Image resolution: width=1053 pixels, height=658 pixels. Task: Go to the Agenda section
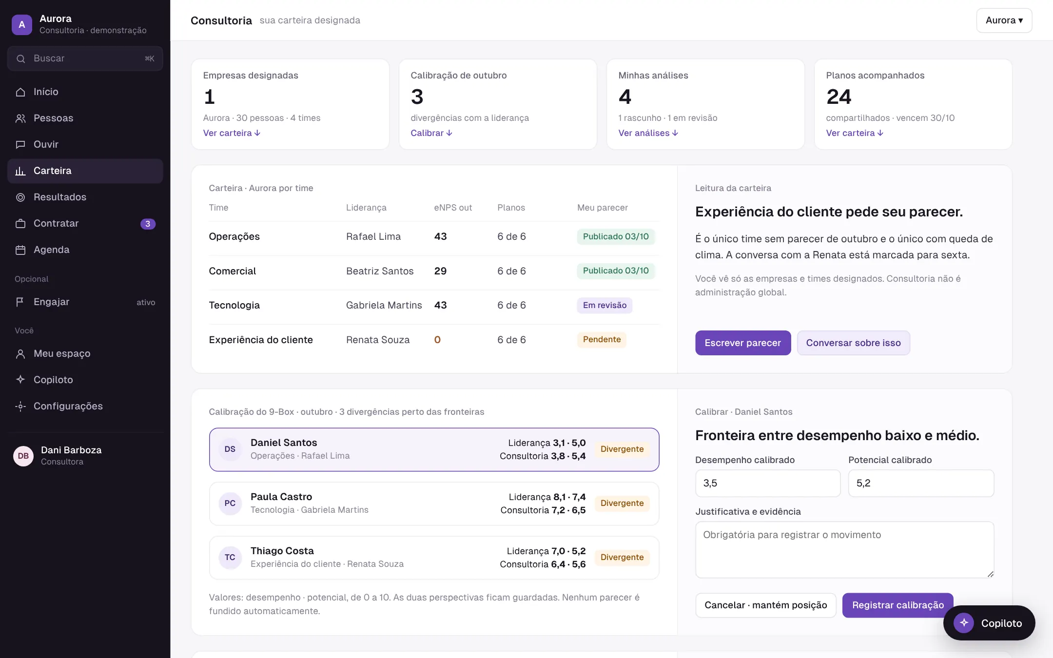(x=85, y=250)
